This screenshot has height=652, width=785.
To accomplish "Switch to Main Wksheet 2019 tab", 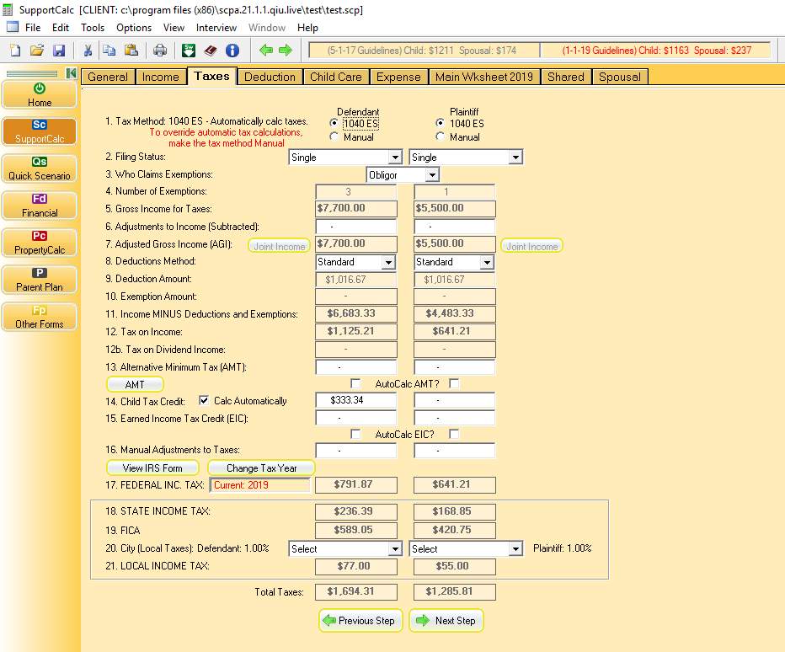I will [x=484, y=77].
